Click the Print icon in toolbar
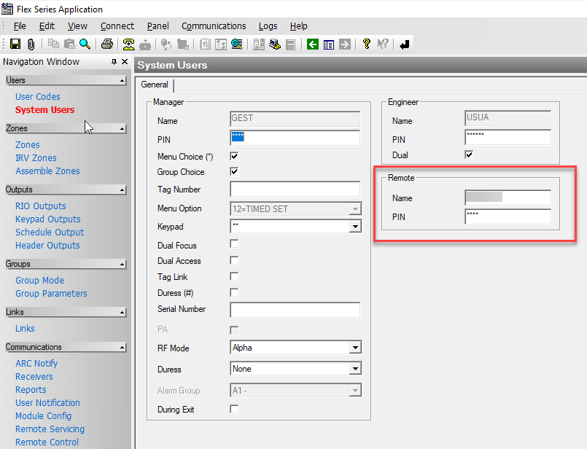This screenshot has width=587, height=449. click(107, 44)
